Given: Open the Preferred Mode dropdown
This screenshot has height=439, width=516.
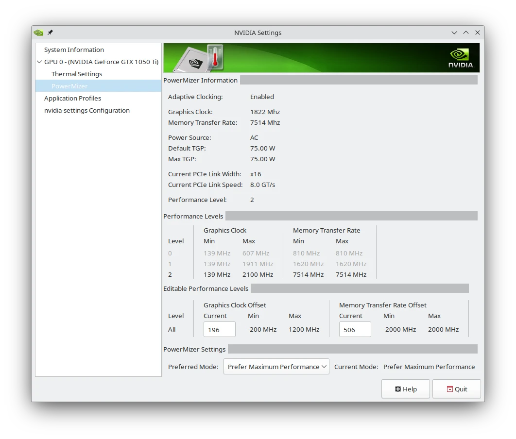Looking at the screenshot, I should [x=276, y=367].
